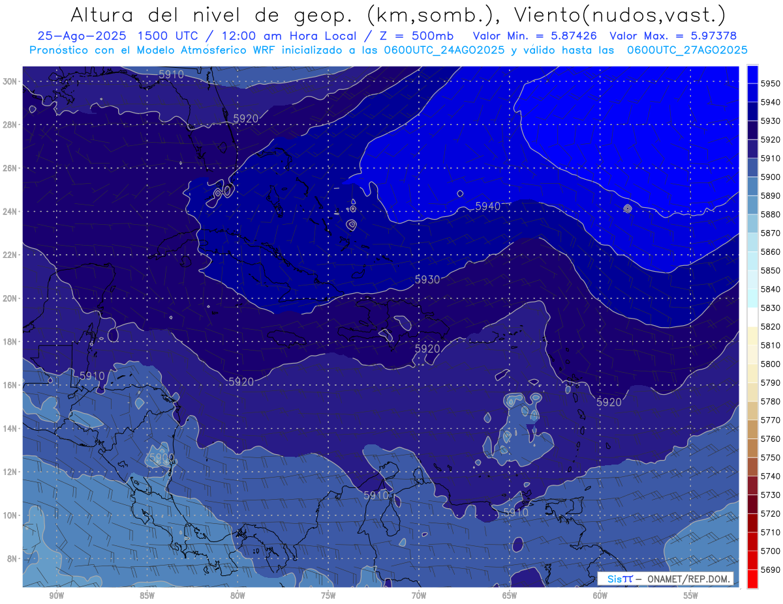This screenshot has width=783, height=604.
Task: Click the '5940' contour label on the map
Action: [488, 207]
